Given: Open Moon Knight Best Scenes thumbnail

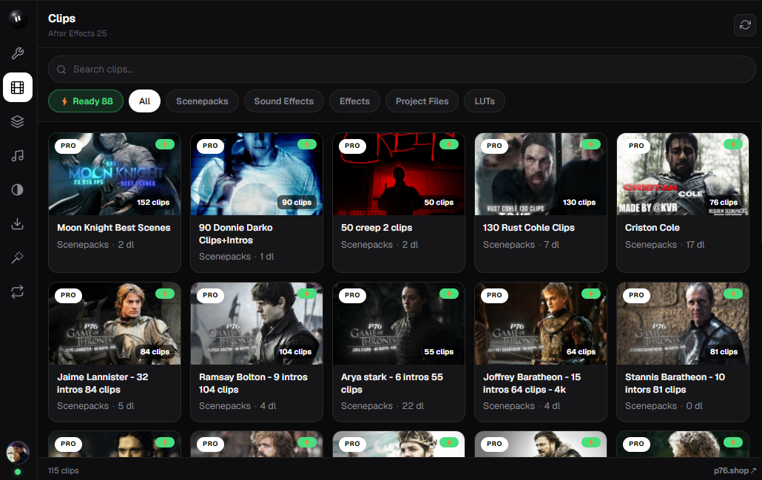Looking at the screenshot, I should point(115,174).
